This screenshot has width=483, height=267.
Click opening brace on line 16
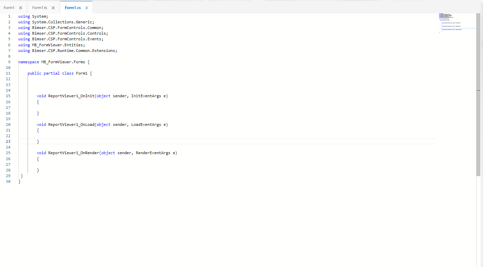tap(38, 102)
